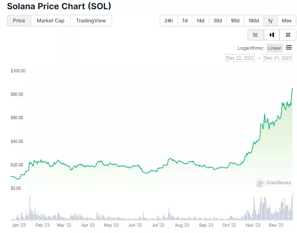Open end date Dec 21, 2023 field

pyautogui.click(x=277, y=58)
